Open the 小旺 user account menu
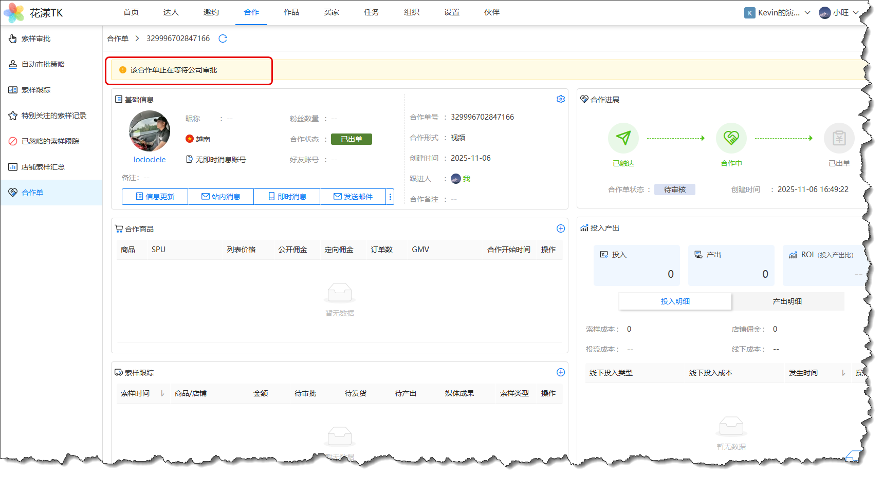 [839, 13]
